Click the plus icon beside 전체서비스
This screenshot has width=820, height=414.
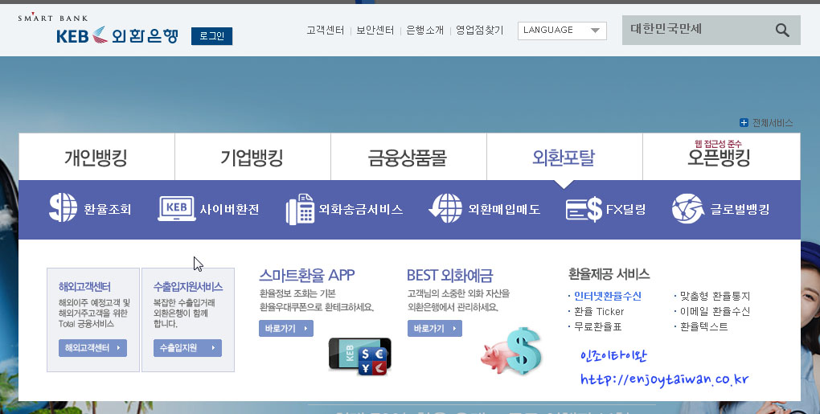(x=744, y=123)
